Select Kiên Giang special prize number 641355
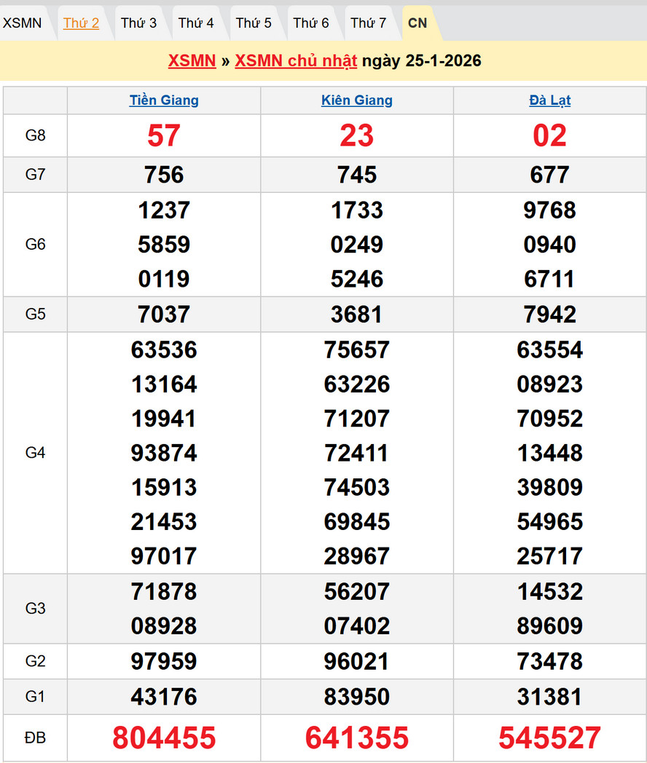The width and height of the screenshot is (647, 763). tap(357, 738)
